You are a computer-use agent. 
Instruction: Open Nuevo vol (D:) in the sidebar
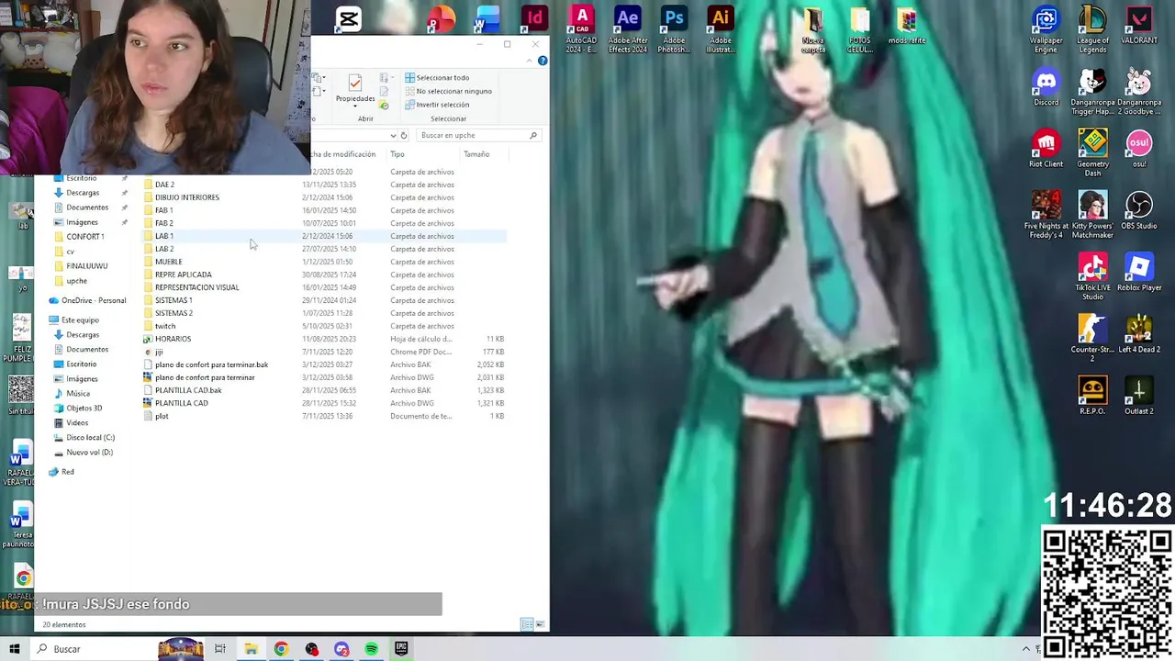(83, 453)
